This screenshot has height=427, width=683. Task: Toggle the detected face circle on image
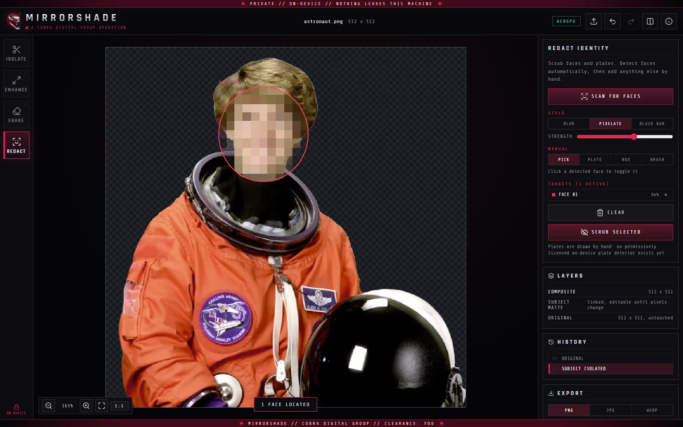coord(263,134)
